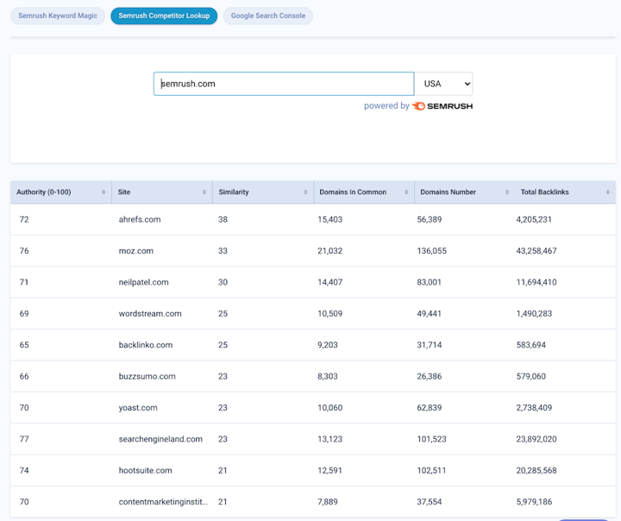Switch to the Google Search Console tab
Image resolution: width=621 pixels, height=521 pixels.
(x=268, y=16)
